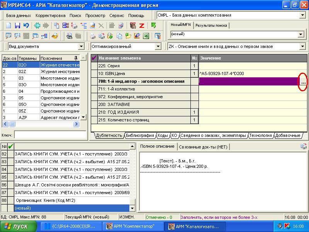309x232 pixels.
Task: Click the red Z toolbar icon
Action: click(142, 26)
